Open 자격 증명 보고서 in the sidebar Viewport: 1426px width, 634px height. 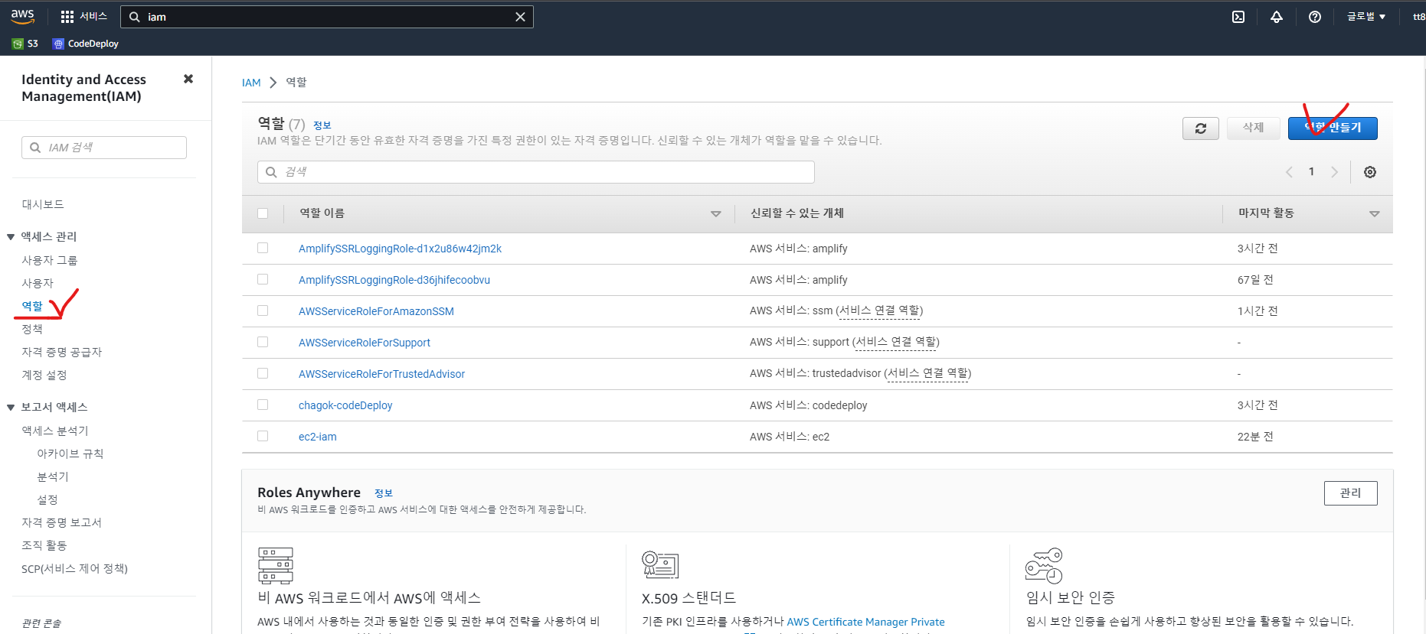click(62, 522)
